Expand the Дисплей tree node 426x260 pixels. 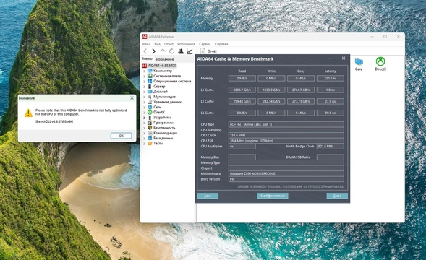coord(144,92)
